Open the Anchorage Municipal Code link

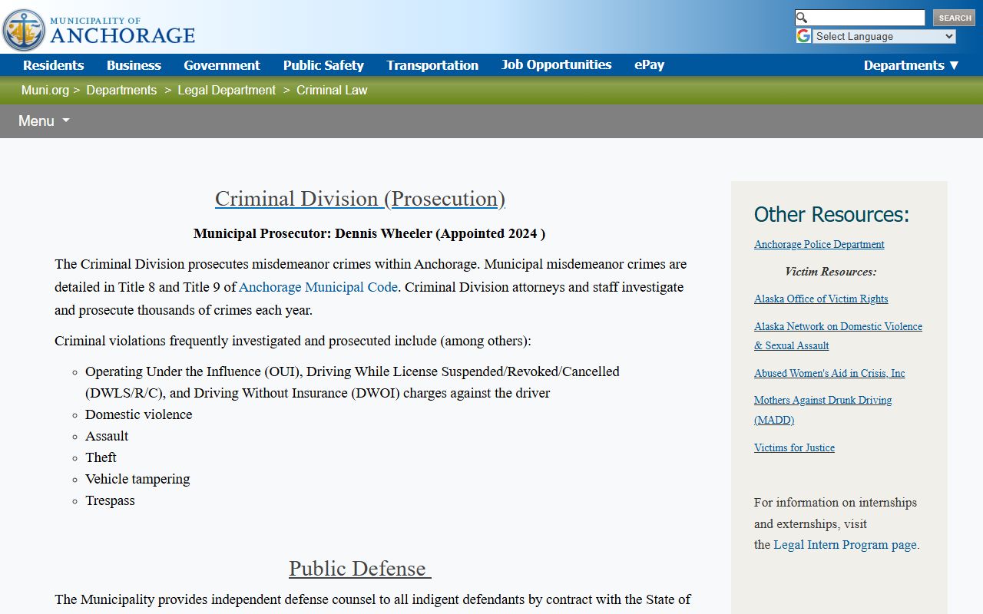click(x=318, y=287)
